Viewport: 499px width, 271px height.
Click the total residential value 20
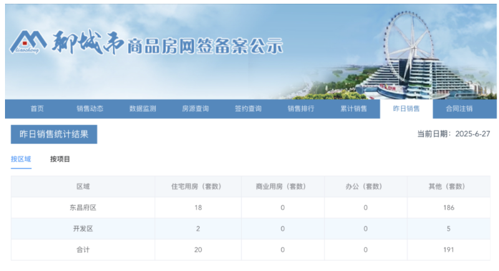point(198,250)
